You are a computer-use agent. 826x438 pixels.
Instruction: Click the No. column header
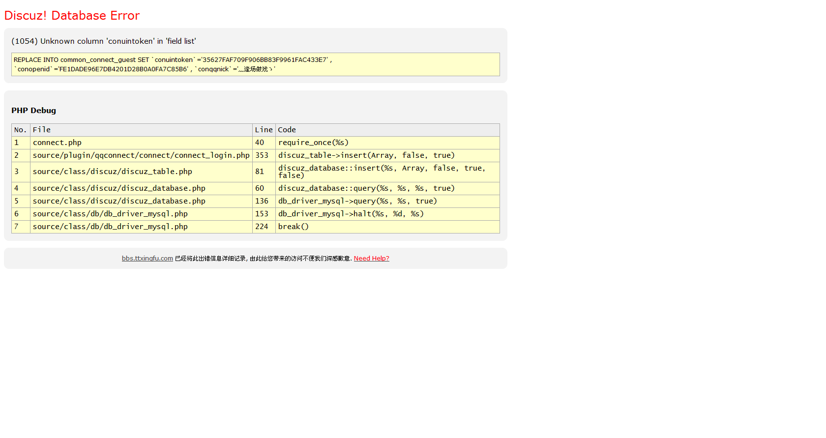[x=21, y=130]
